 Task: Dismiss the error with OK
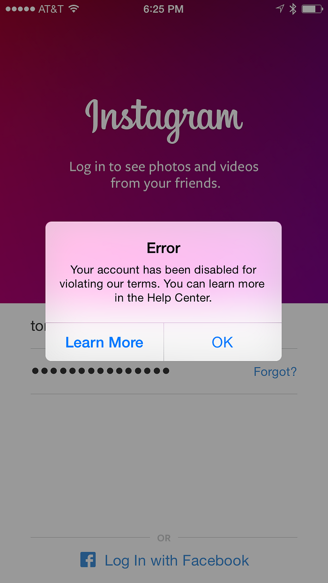pyautogui.click(x=223, y=342)
